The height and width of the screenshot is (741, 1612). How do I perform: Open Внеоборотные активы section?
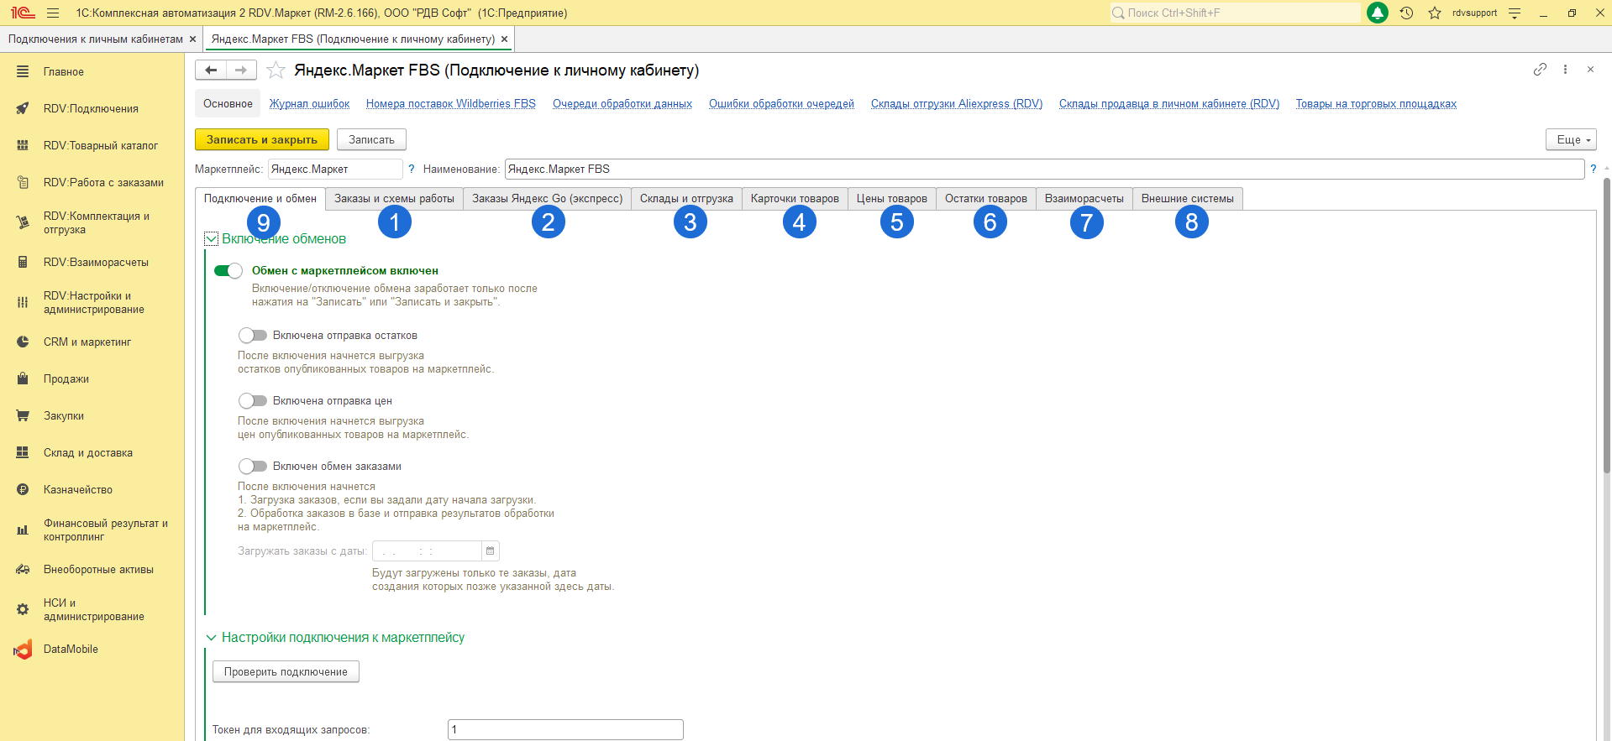point(92,569)
